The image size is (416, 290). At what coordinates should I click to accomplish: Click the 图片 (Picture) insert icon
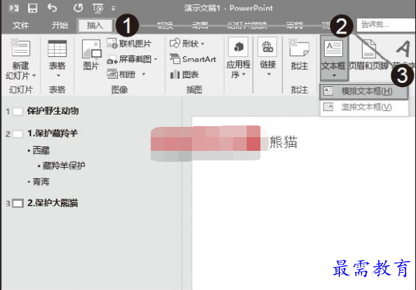pos(92,49)
